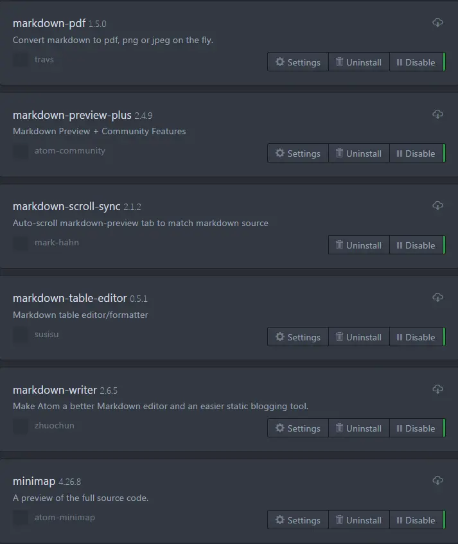Click the cloud icon on the minimap card
This screenshot has width=458, height=544.
coord(438,480)
